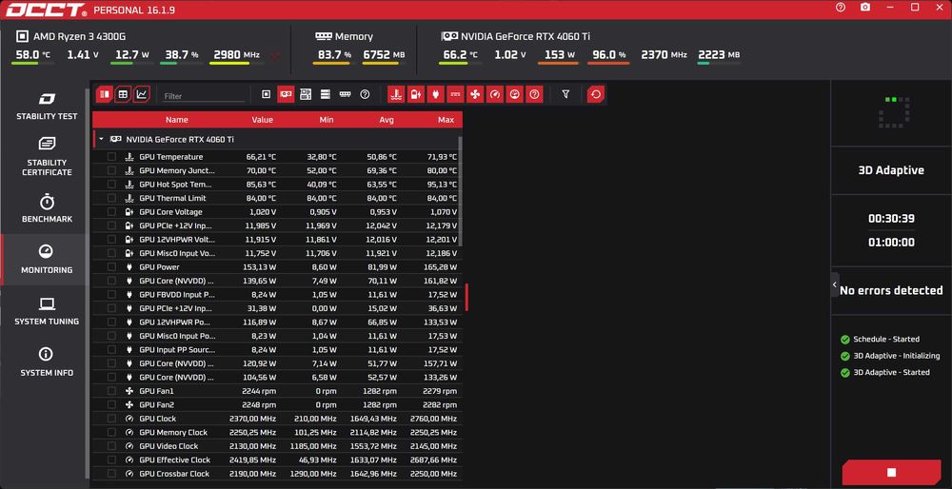Sort by the Name column header
Screen dimensions: 952x489
pos(177,120)
